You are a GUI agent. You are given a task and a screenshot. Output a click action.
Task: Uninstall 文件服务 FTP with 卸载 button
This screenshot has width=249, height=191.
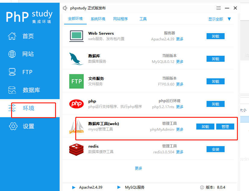[x=216, y=81]
